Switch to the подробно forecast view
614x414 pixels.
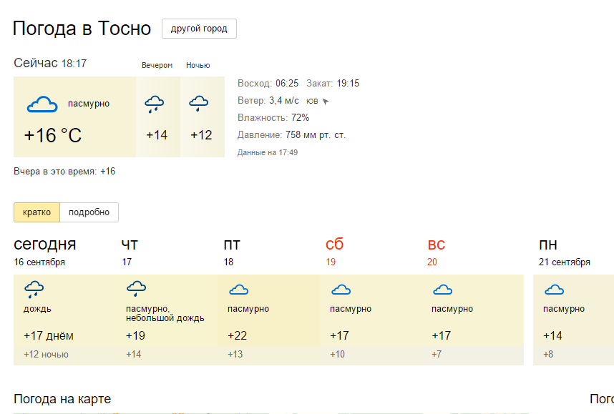click(89, 212)
